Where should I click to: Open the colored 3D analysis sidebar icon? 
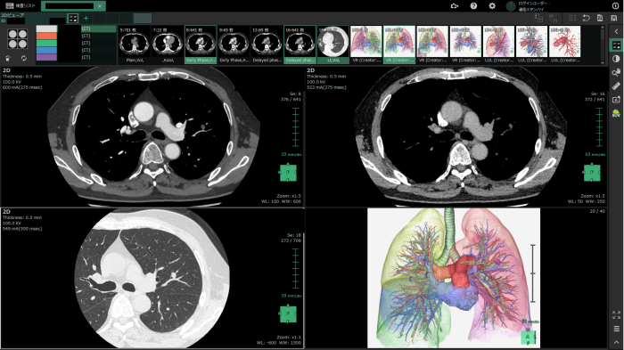click(617, 113)
